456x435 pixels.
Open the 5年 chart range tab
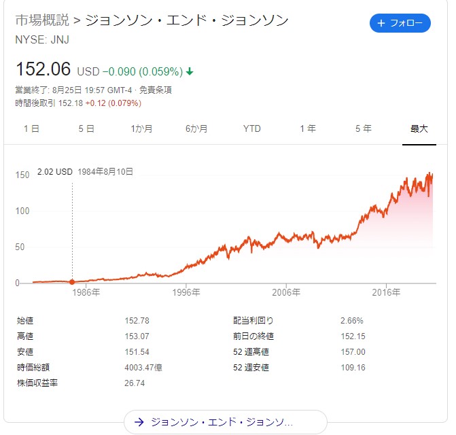[x=363, y=128]
